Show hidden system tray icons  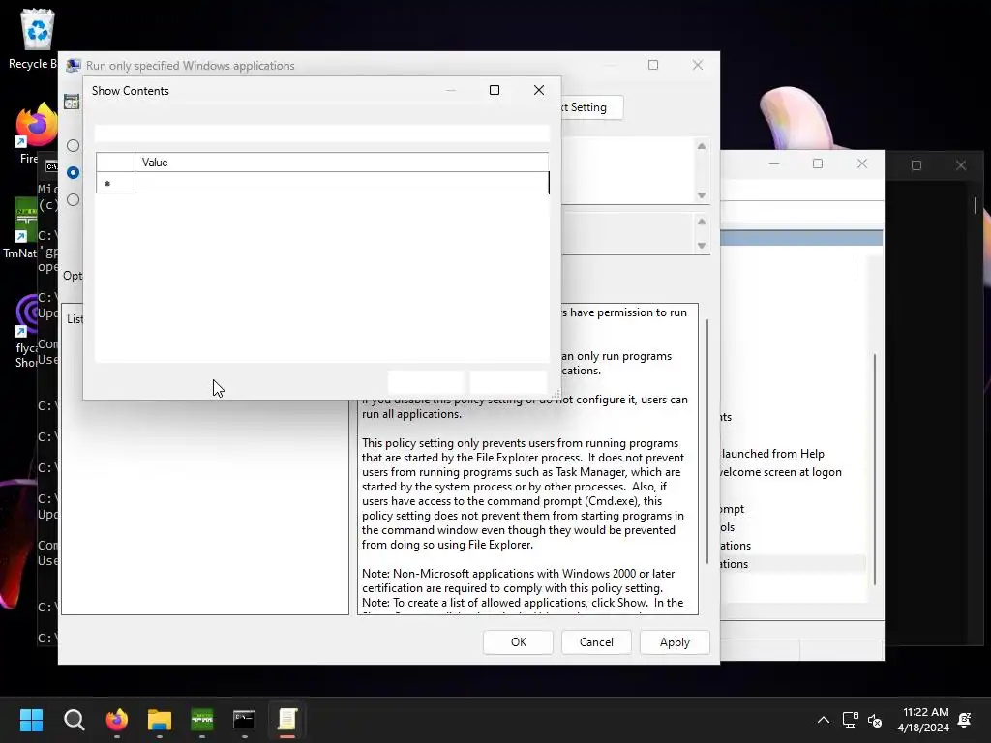click(x=823, y=720)
